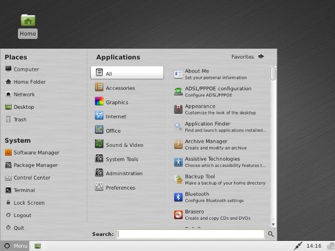This screenshot has height=251, width=335.
Task: Click the Menu button on the panel
Action: click(x=15, y=246)
